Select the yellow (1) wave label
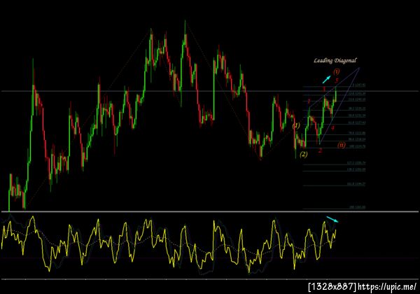Image resolution: width=420 pixels, height=294 pixels. tap(296, 125)
